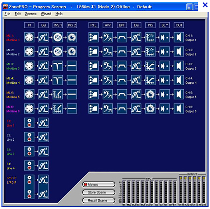Click the BPF column header
Viewport: 210px width, 209px height.
pyautogui.click(x=122, y=25)
